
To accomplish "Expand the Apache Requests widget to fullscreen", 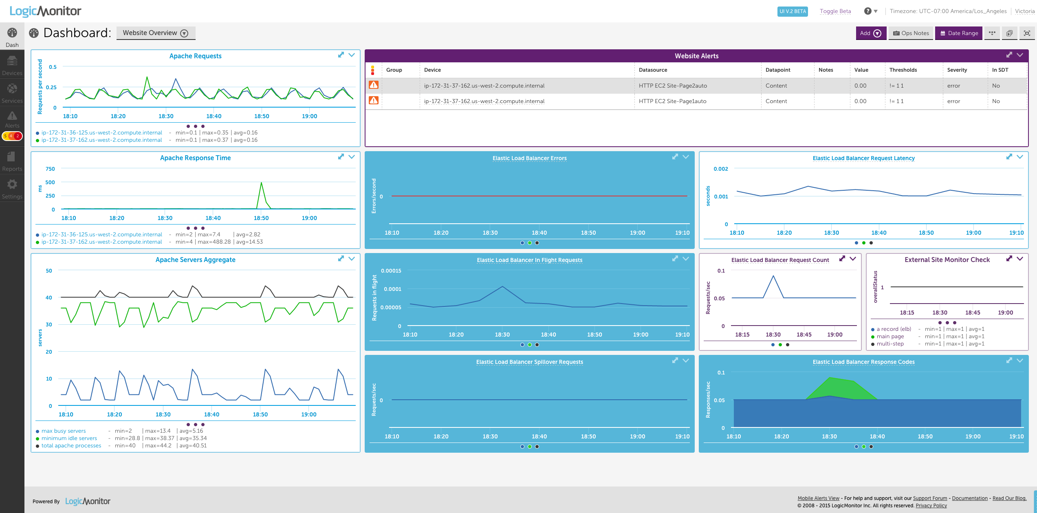I will coord(341,55).
